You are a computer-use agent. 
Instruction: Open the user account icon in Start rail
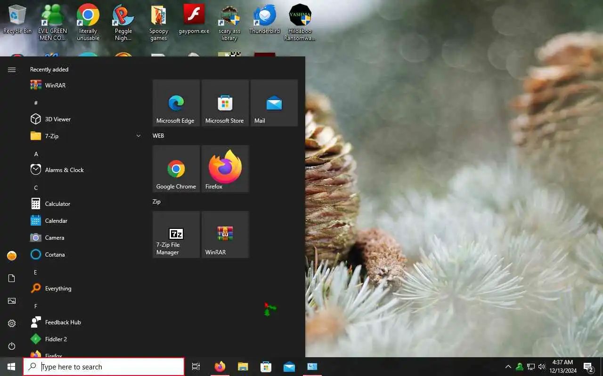tap(12, 256)
